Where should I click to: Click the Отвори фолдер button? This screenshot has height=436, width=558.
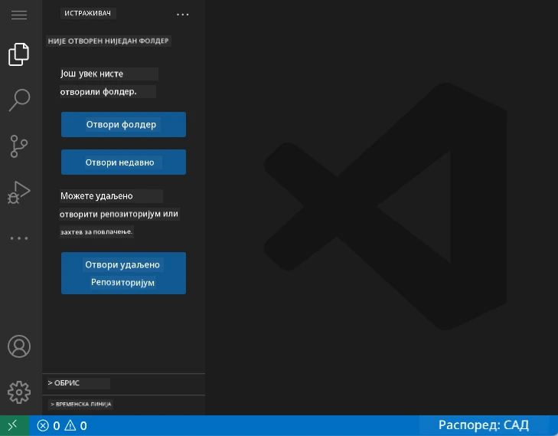coord(123,124)
